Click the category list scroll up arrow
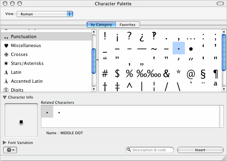227x161 pixels. [x=94, y=32]
